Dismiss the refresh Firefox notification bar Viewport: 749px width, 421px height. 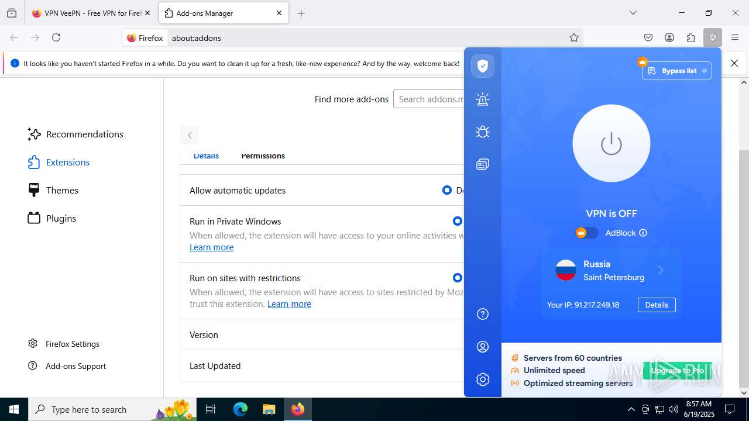coord(734,63)
